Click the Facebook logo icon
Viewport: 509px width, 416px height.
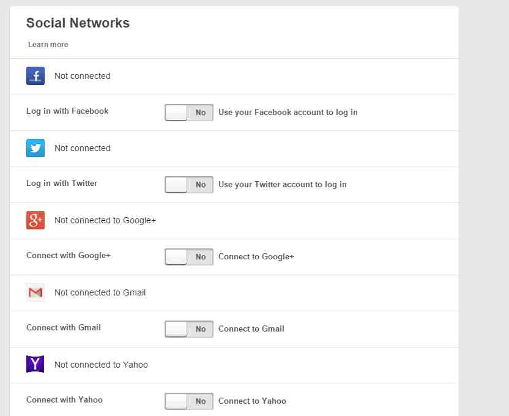pos(35,76)
